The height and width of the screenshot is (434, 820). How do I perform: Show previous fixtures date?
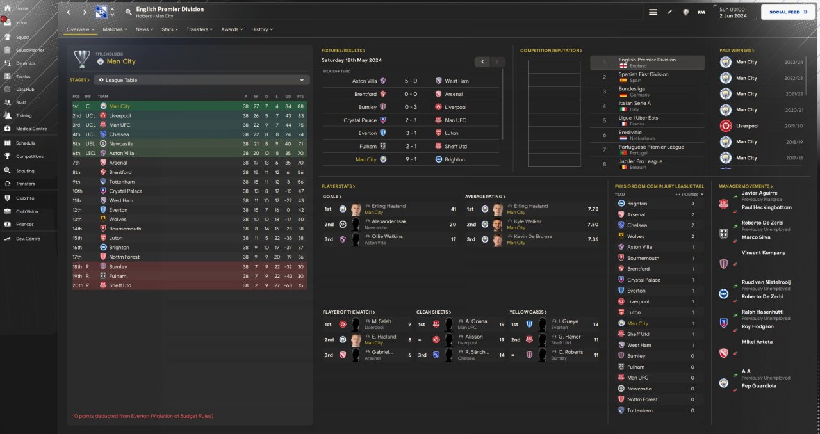pyautogui.click(x=483, y=61)
